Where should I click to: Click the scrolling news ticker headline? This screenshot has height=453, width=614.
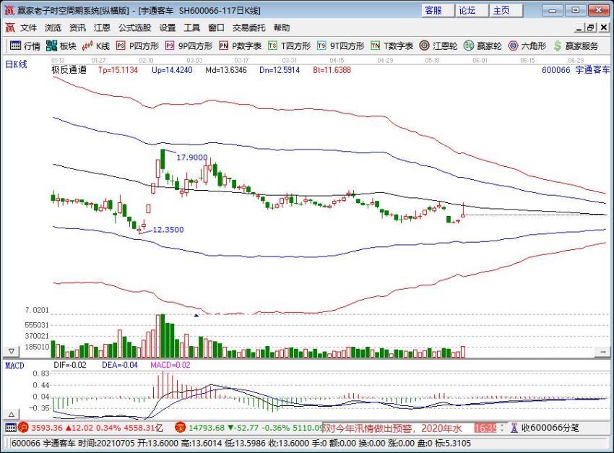click(x=393, y=428)
